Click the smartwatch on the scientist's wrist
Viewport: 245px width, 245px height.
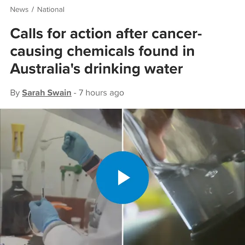tap(91, 163)
